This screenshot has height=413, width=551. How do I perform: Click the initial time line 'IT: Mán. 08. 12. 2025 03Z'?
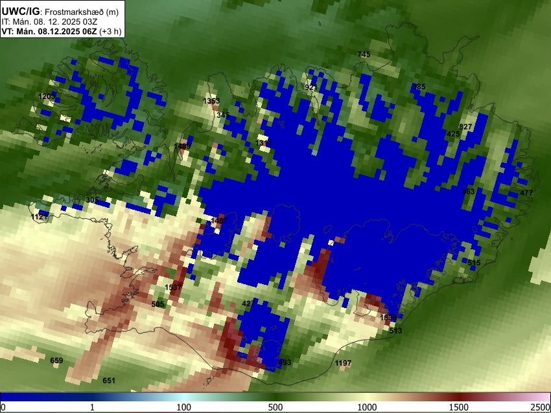click(49, 22)
